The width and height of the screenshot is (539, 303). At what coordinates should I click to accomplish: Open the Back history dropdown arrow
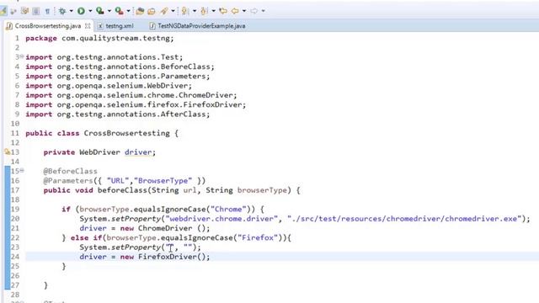[244, 11]
